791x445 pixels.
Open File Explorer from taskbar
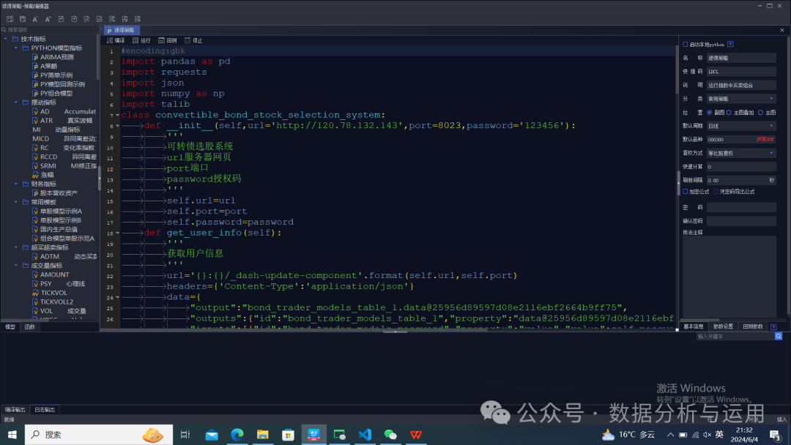tap(262, 435)
